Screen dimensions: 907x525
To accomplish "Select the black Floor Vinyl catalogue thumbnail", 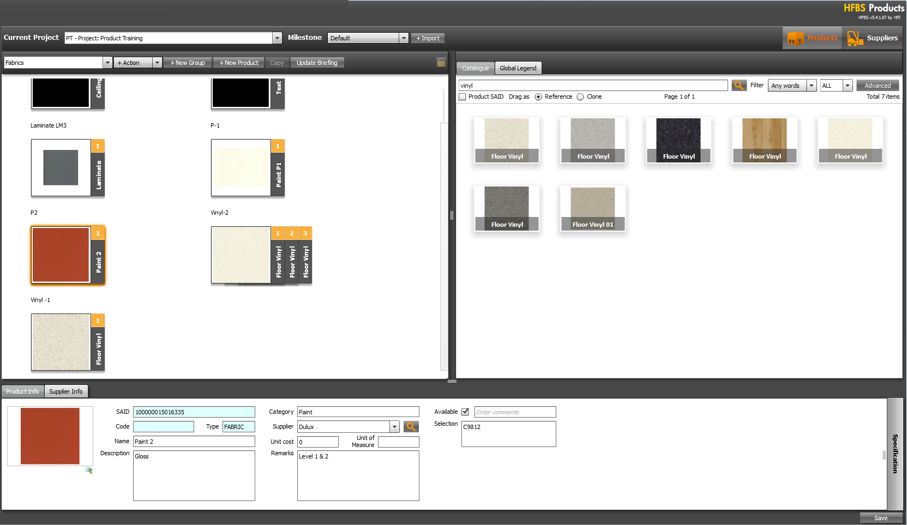I will click(678, 140).
